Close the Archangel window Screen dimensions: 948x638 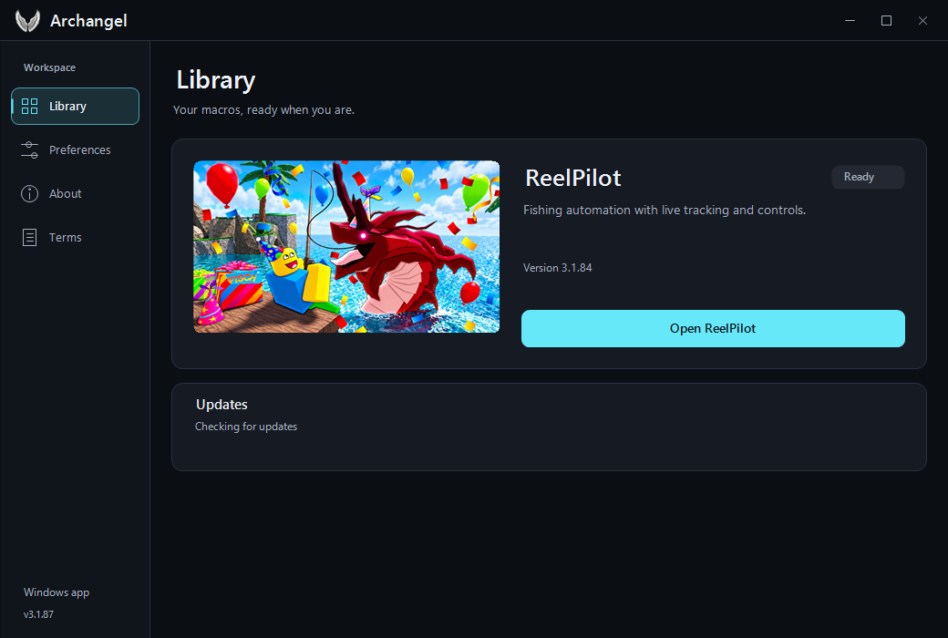[922, 21]
